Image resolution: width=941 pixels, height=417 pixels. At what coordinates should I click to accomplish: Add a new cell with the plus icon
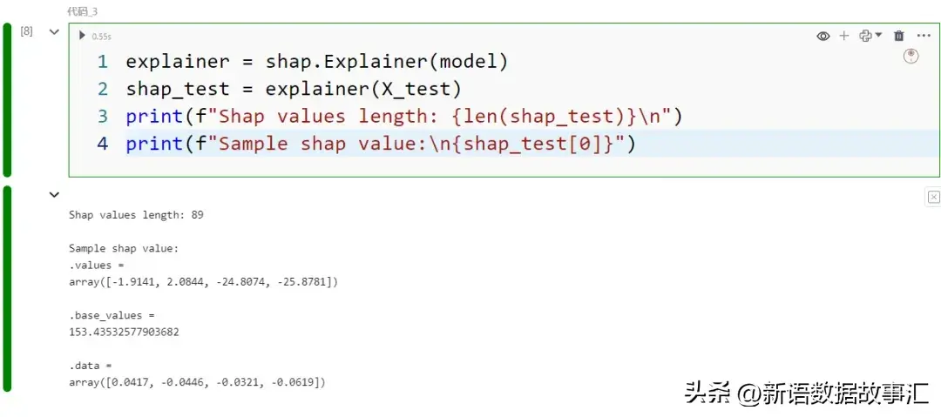(x=843, y=36)
